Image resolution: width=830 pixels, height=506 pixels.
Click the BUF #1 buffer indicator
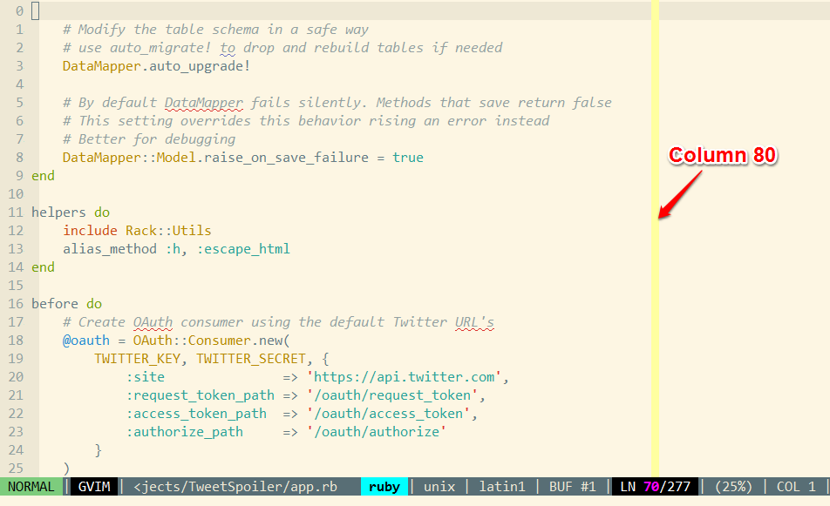point(571,487)
